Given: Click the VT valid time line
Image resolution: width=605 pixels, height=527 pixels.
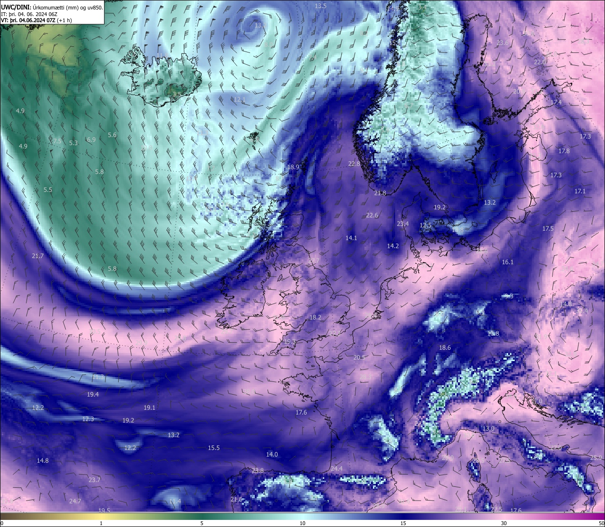Looking at the screenshot, I should point(36,20).
